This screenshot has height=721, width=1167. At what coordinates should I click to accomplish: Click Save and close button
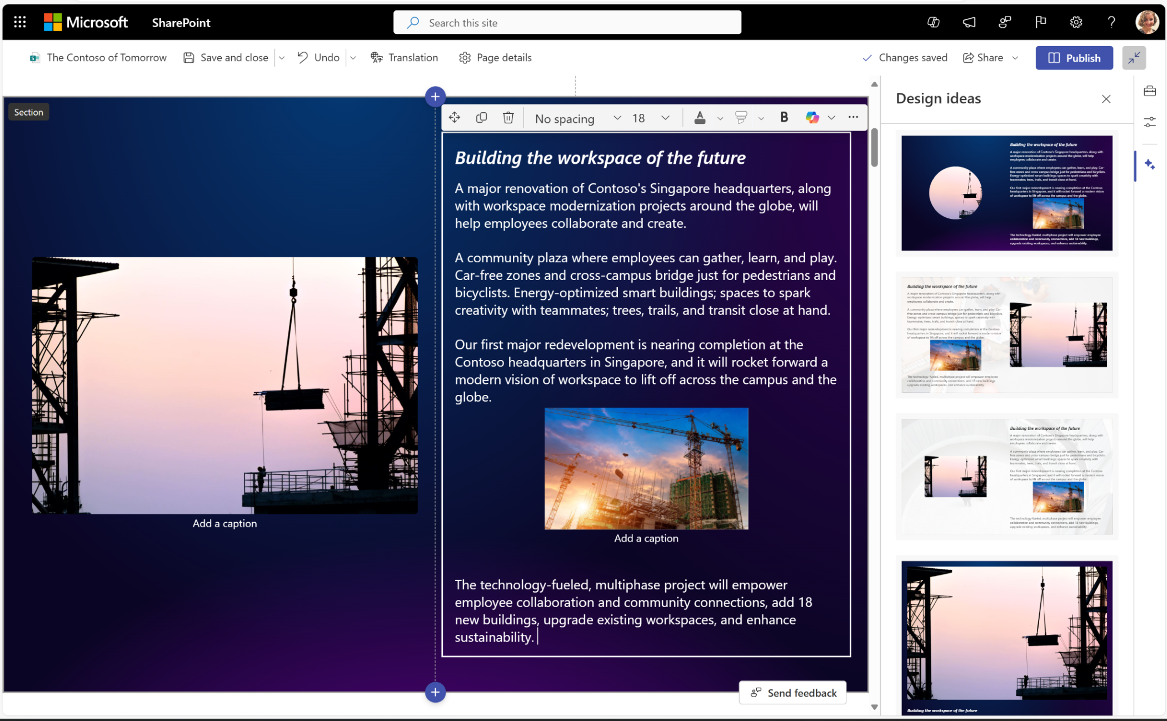227,57
